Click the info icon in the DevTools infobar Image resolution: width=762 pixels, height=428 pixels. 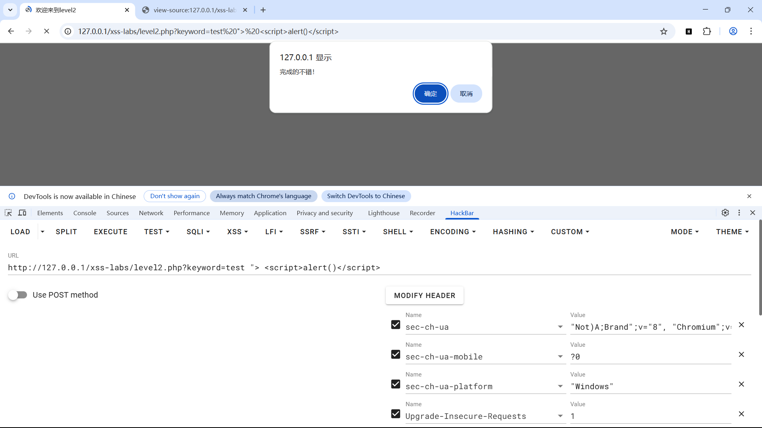(12, 196)
